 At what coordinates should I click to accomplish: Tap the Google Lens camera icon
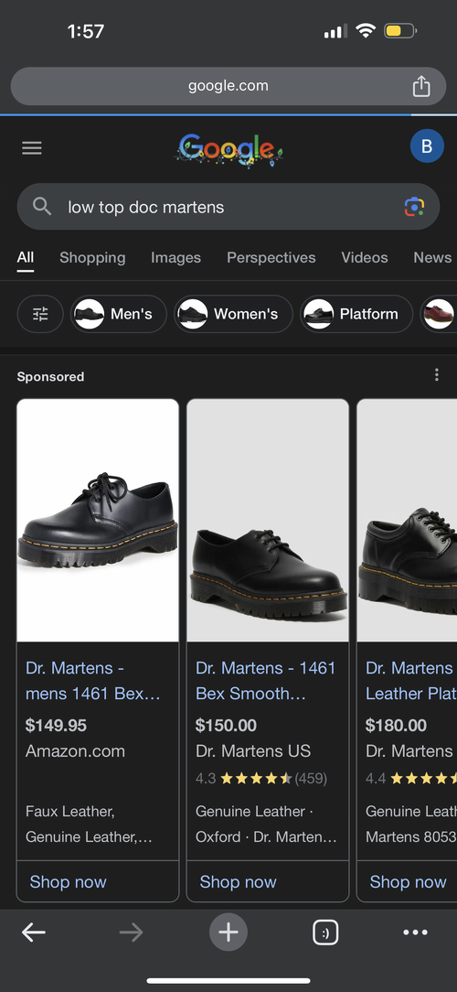coord(414,207)
